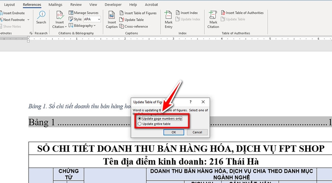Click Insert Table of Figures
332x183 pixels.
138,13
